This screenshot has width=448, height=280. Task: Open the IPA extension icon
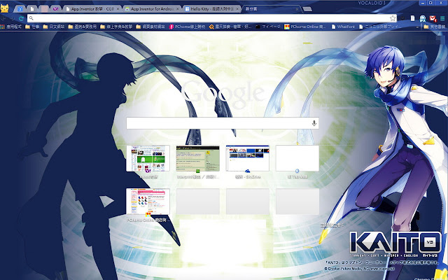[423, 19]
